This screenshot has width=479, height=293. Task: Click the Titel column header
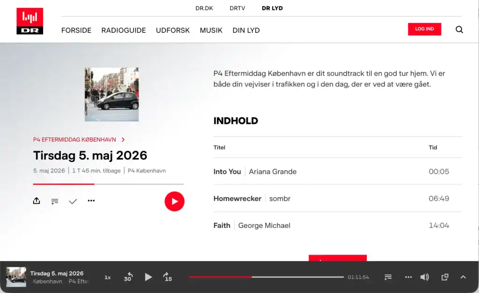(219, 147)
